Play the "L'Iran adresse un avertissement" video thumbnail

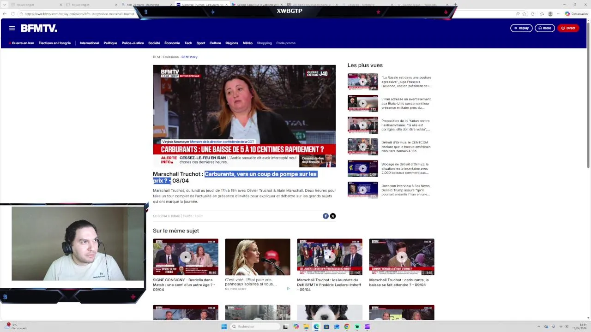tap(362, 103)
